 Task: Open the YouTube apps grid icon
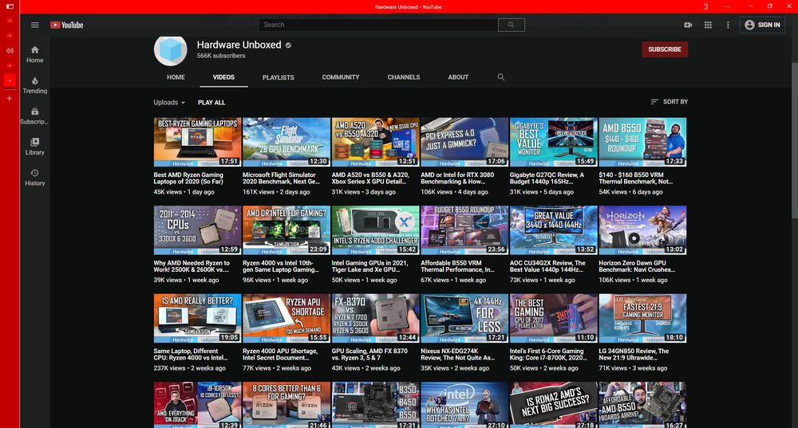coord(708,25)
